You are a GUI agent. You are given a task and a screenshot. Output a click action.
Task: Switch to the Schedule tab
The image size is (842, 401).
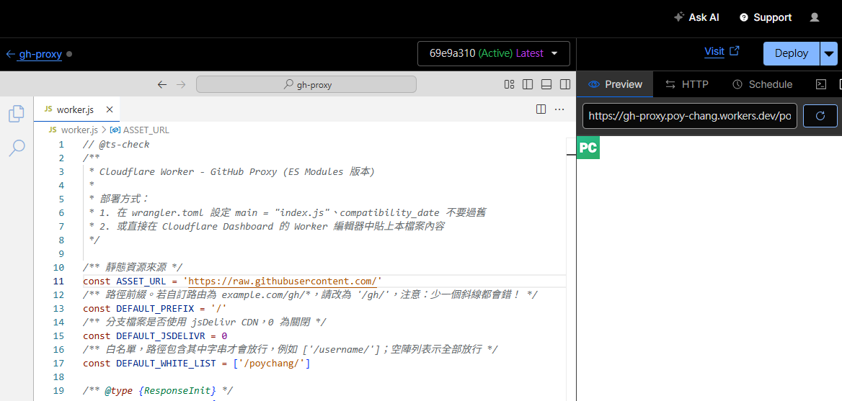[763, 84]
